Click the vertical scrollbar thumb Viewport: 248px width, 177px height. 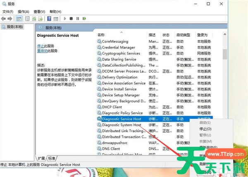[x=225, y=54]
